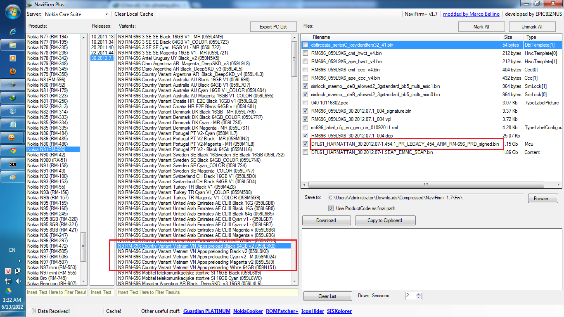Uncheck RM696_059L9X6_30.2012.07.1_004_signature.bin
564x317 pixels.
tap(305, 111)
